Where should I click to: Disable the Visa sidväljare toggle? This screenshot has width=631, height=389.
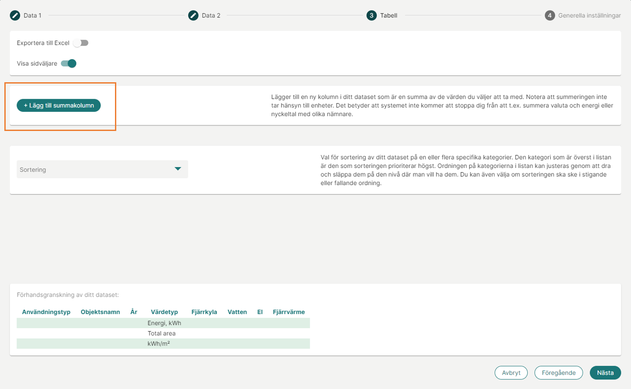click(x=69, y=64)
